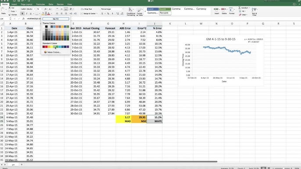The height and width of the screenshot is (169, 301).
Task: Toggle top vertical alignment
Action: coord(57,9)
